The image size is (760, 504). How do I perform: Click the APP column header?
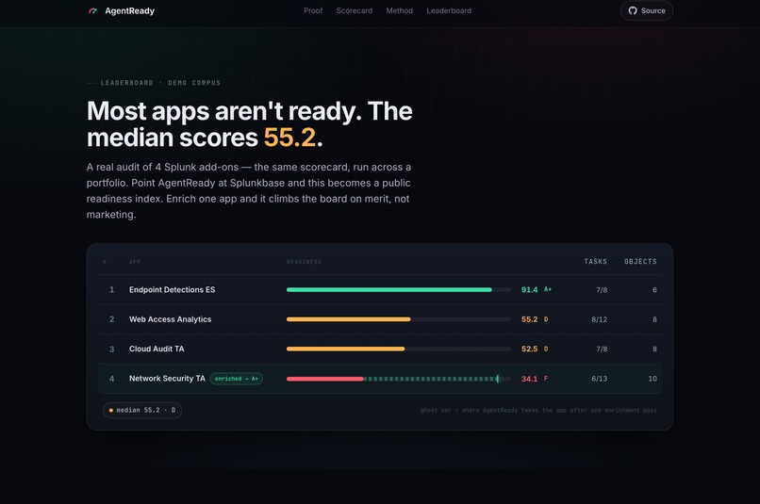coord(135,262)
